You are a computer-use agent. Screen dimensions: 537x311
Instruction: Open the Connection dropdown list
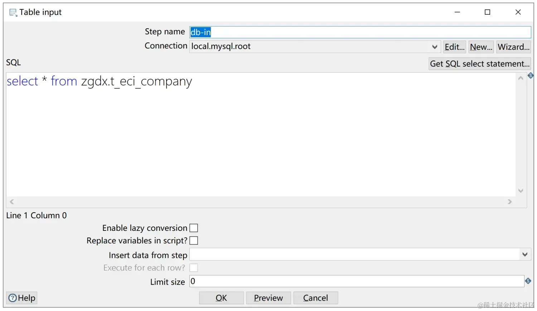(435, 47)
